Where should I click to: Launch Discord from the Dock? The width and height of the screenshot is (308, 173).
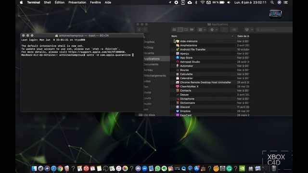tap(138, 169)
